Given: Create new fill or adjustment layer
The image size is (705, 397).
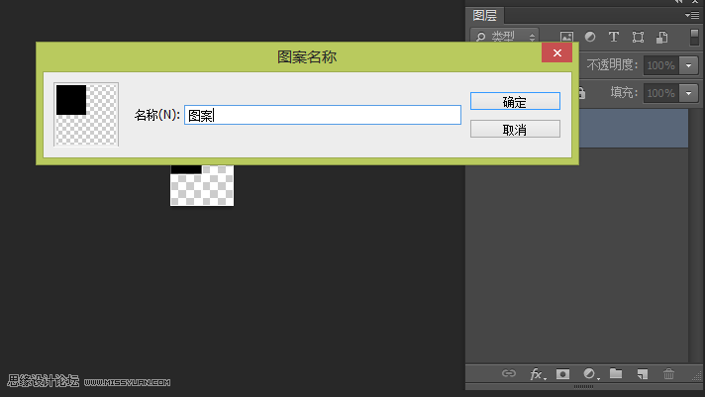Looking at the screenshot, I should tap(590, 374).
